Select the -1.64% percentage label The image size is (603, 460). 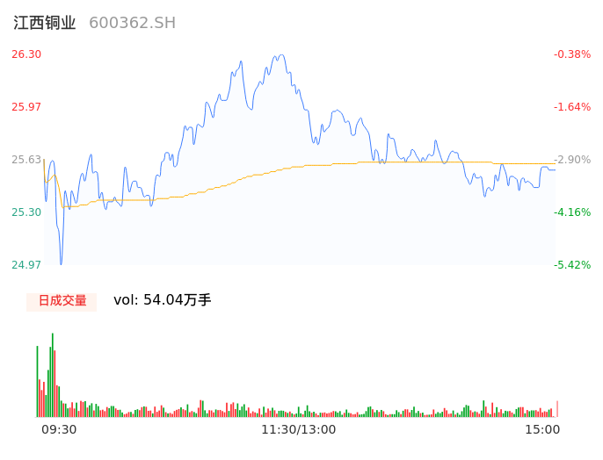[x=572, y=107]
